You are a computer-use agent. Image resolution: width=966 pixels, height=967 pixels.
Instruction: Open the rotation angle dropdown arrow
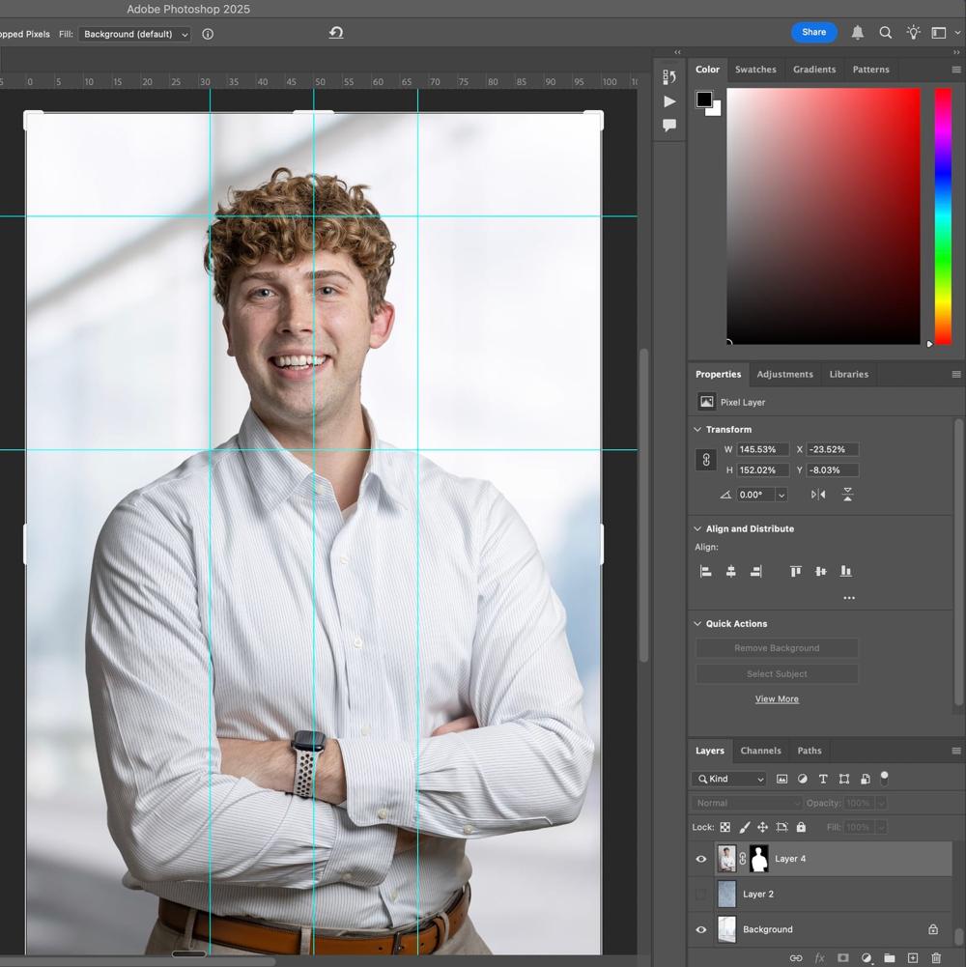[x=781, y=495]
